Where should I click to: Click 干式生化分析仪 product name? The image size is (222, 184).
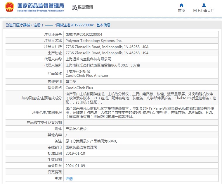(78, 71)
